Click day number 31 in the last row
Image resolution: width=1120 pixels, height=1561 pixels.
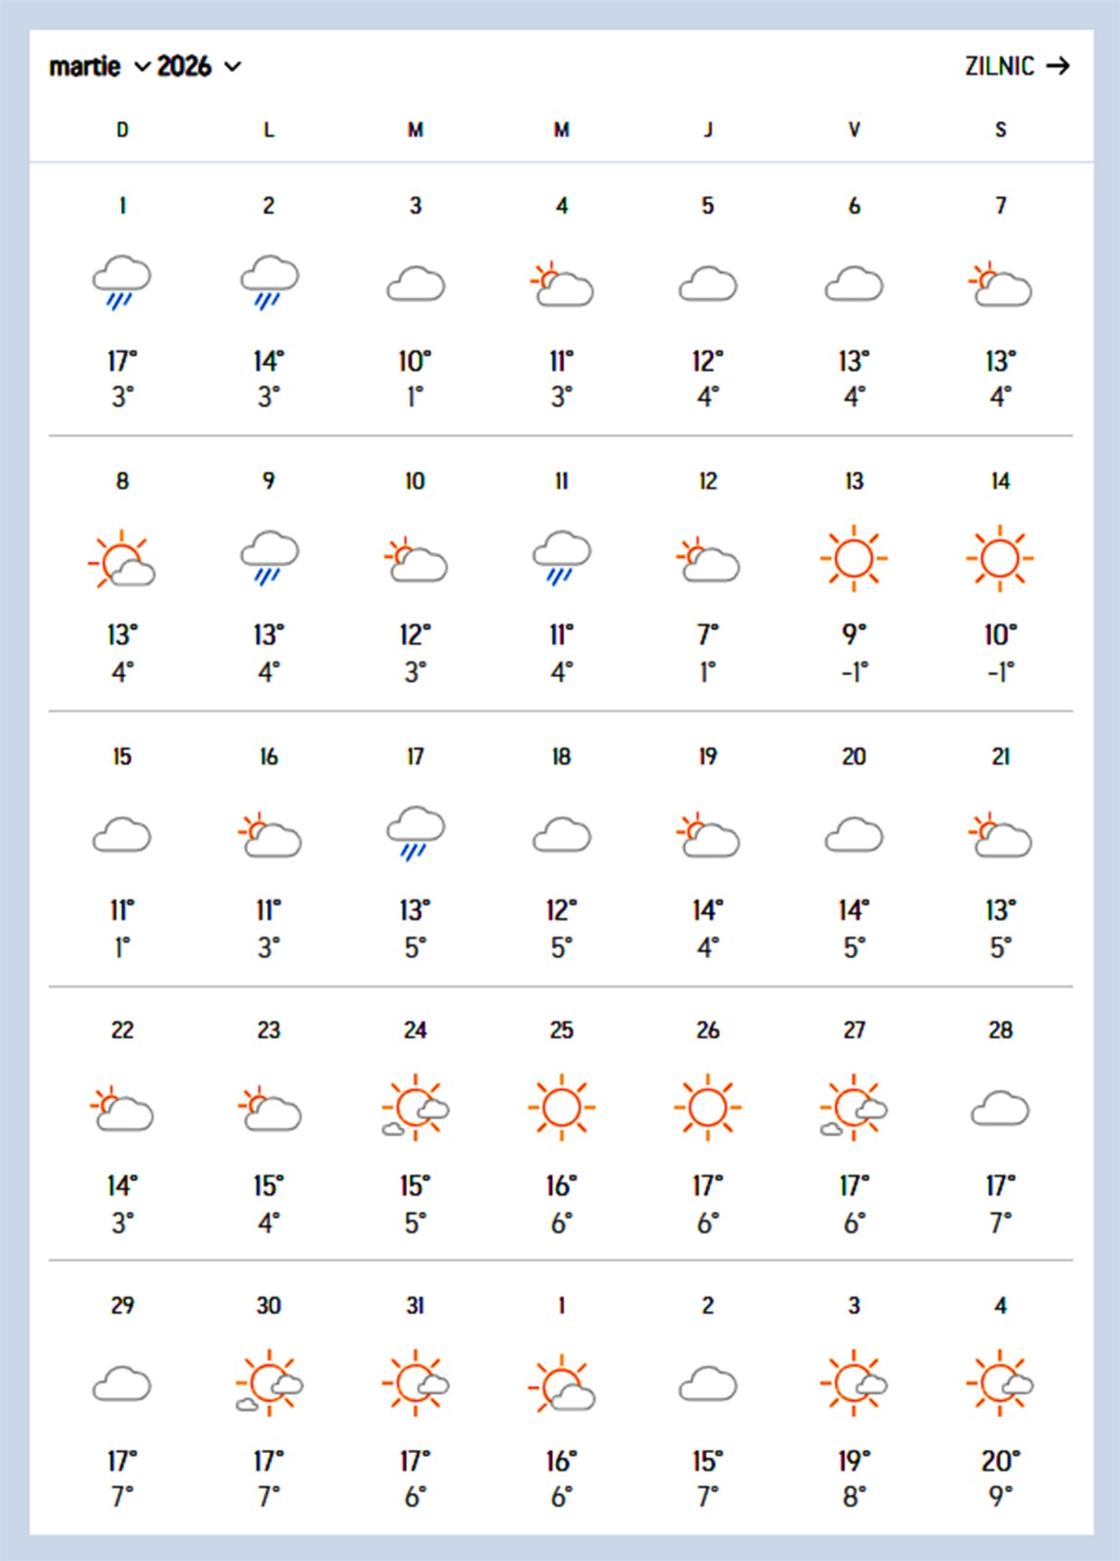click(416, 1305)
